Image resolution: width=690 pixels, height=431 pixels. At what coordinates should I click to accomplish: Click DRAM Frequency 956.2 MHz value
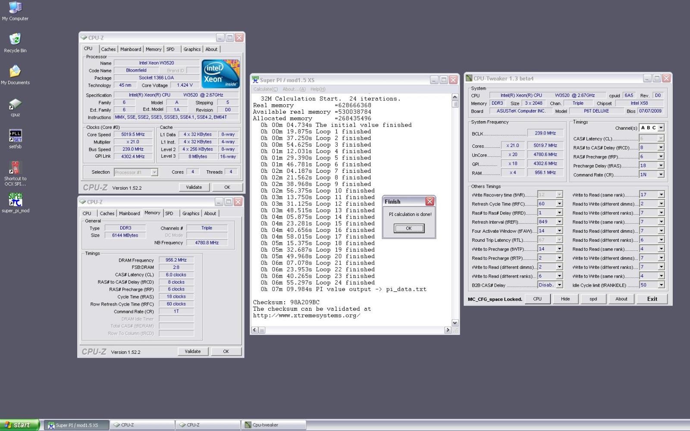point(176,260)
